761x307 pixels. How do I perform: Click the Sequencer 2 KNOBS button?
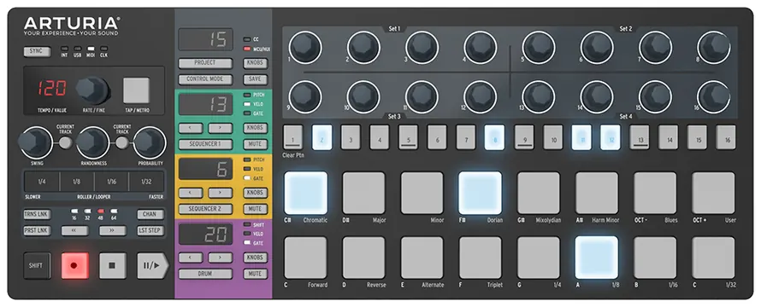[256, 193]
